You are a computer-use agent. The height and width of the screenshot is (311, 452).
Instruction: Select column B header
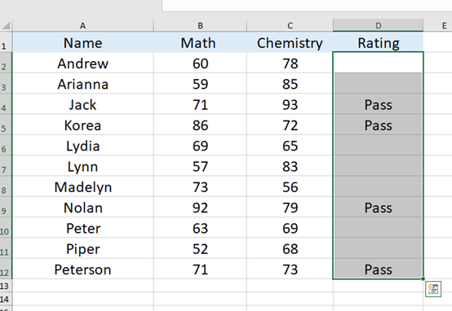[x=200, y=25]
